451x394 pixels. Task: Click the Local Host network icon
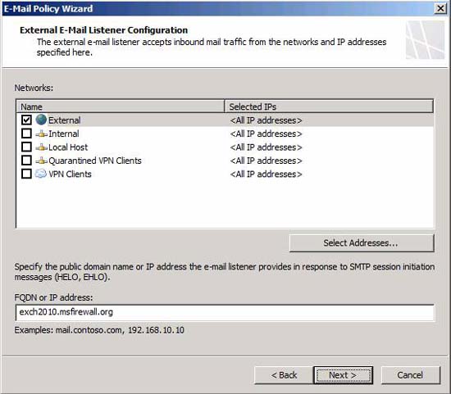point(42,147)
